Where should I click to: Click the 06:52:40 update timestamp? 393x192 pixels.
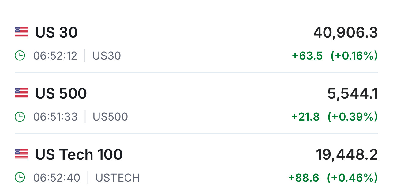coord(57,178)
